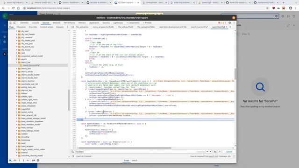Expand the sidebar folder
The image size is (299, 168).
(x=17, y=93)
